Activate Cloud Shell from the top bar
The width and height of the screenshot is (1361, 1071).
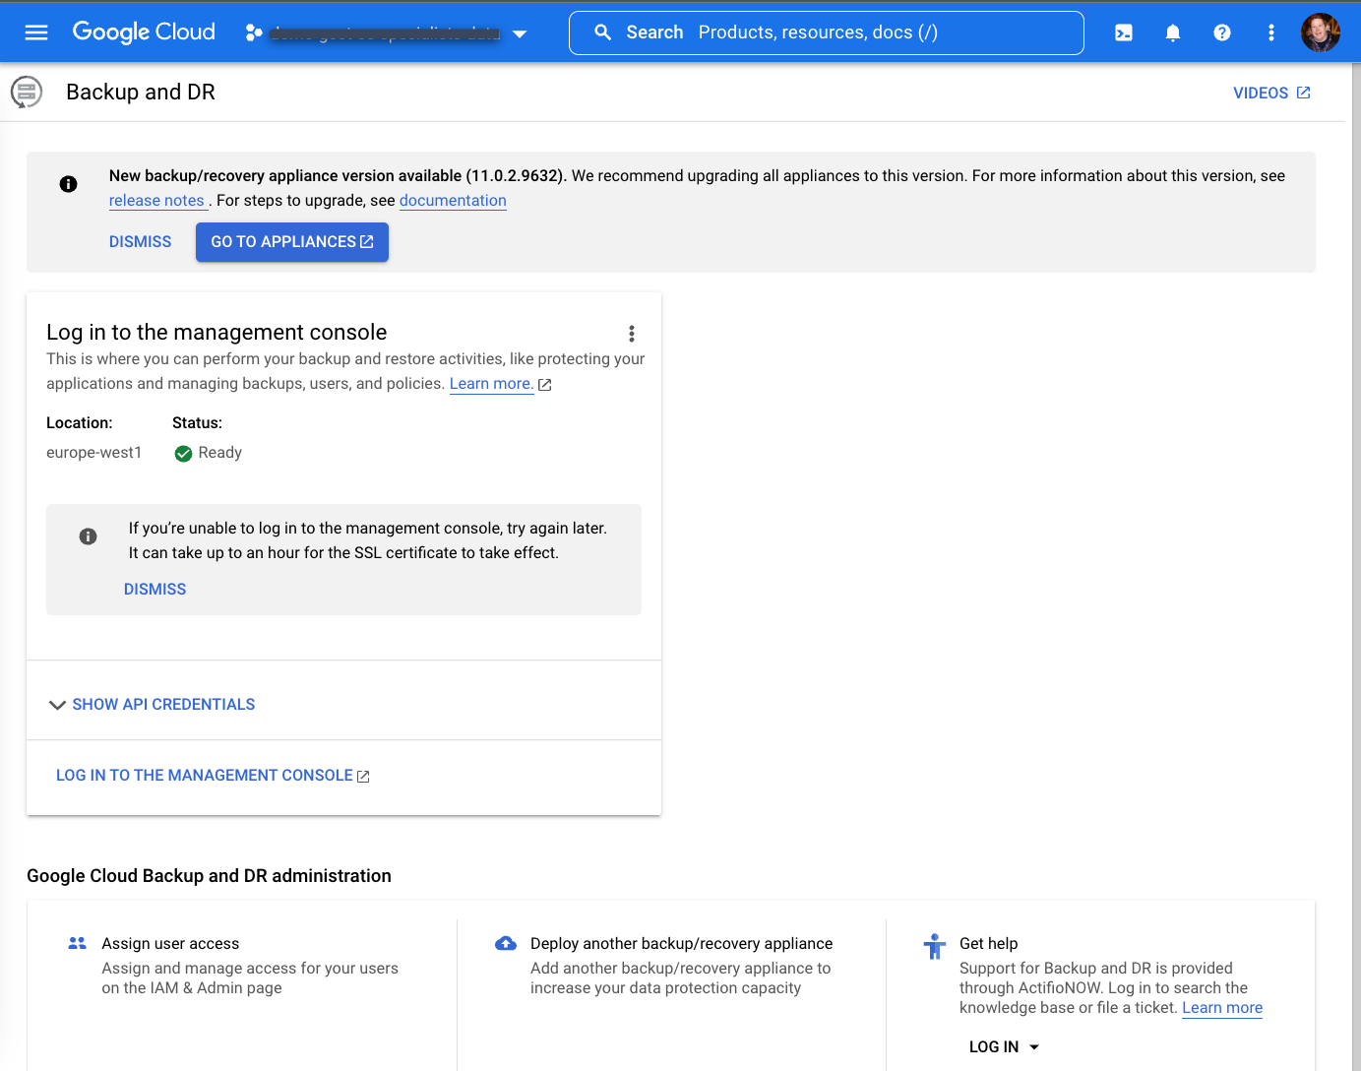click(x=1123, y=32)
